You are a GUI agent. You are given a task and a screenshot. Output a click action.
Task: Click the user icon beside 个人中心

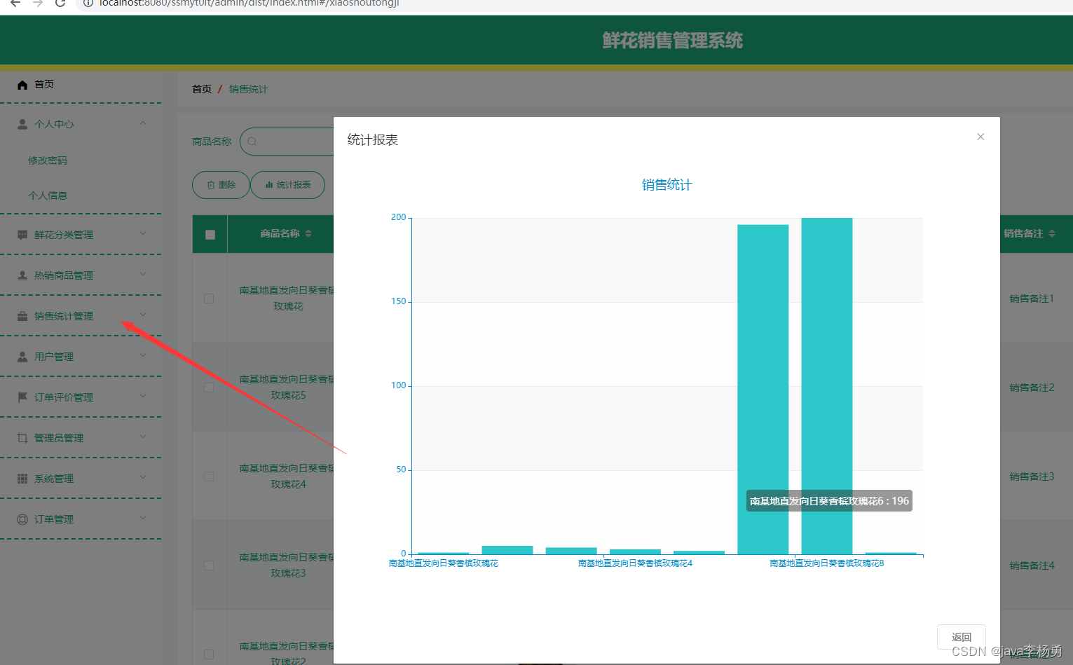(x=22, y=124)
